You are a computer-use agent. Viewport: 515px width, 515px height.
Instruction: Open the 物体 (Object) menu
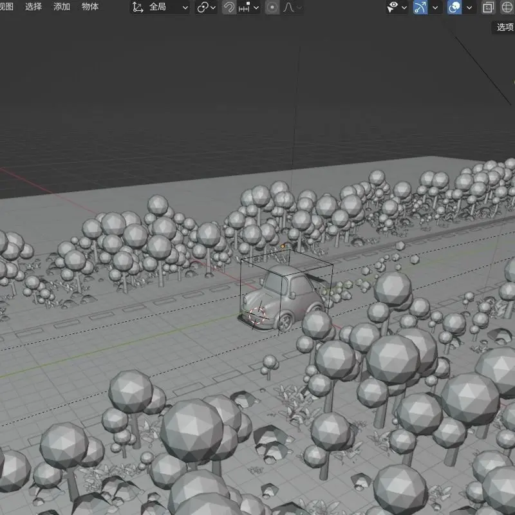(x=90, y=6)
